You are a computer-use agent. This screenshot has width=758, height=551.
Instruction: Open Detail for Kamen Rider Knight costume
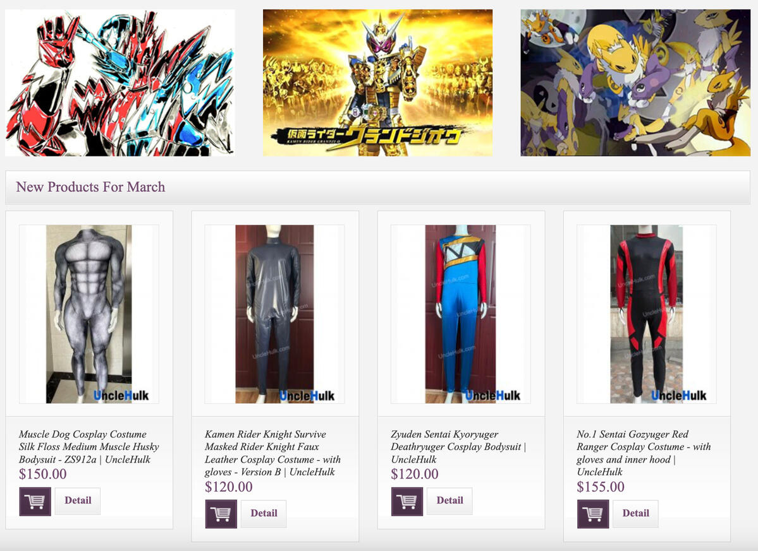(x=264, y=513)
